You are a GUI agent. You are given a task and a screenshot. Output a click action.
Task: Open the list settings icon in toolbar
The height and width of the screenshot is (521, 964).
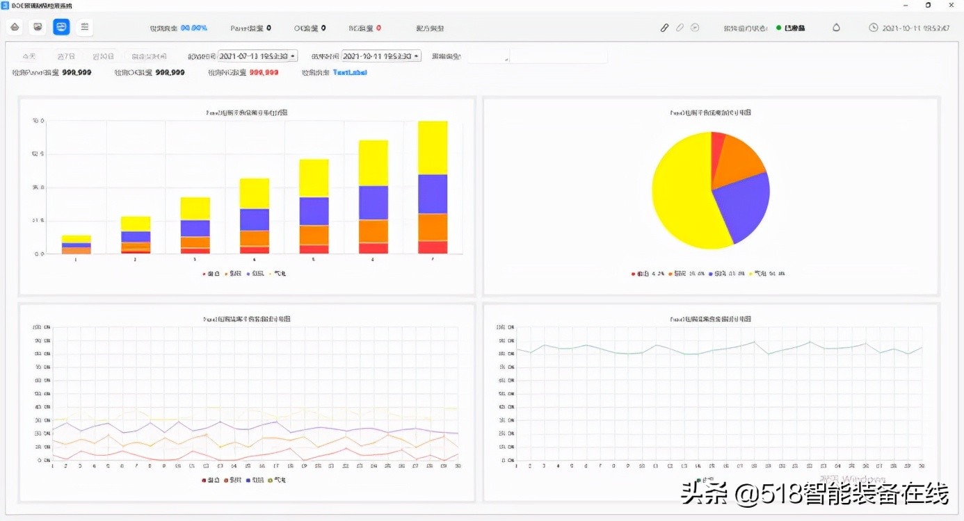(84, 27)
